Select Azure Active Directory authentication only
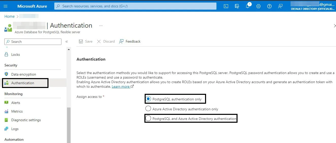 click(148, 109)
